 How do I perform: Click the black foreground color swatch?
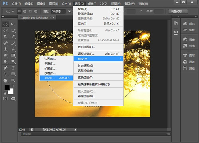click(7, 87)
